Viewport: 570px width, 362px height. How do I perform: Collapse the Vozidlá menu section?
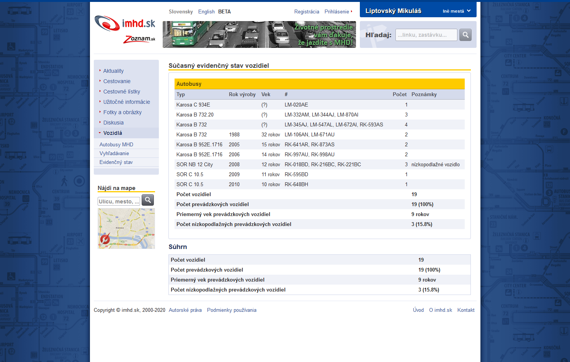[x=113, y=133]
